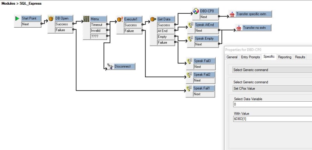
Task: Click the Transfer specific extn phone icon
Action: 232,14
